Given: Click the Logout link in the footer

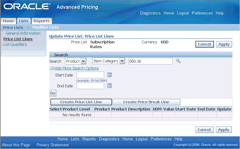Looking at the screenshot, I should (142, 139).
